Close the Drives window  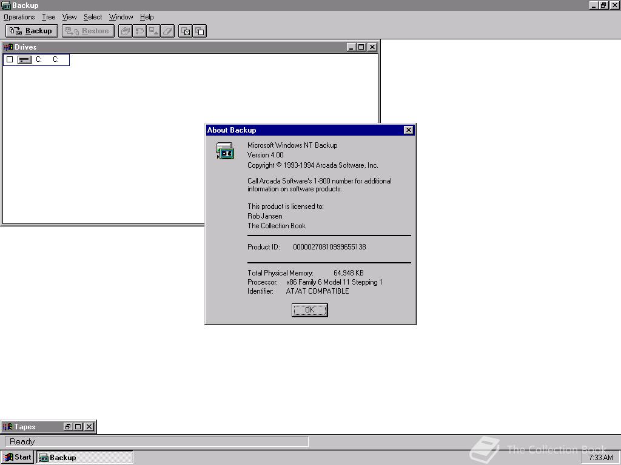pos(372,47)
